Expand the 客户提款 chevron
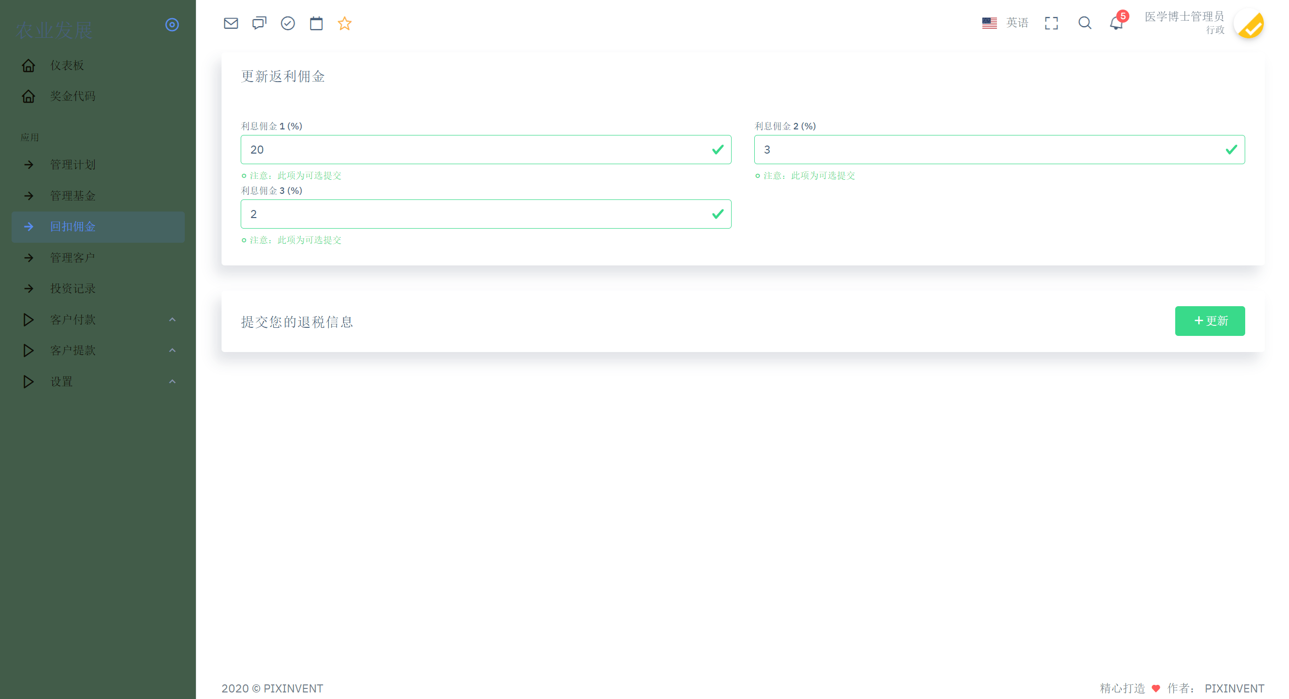The width and height of the screenshot is (1289, 699). point(172,351)
